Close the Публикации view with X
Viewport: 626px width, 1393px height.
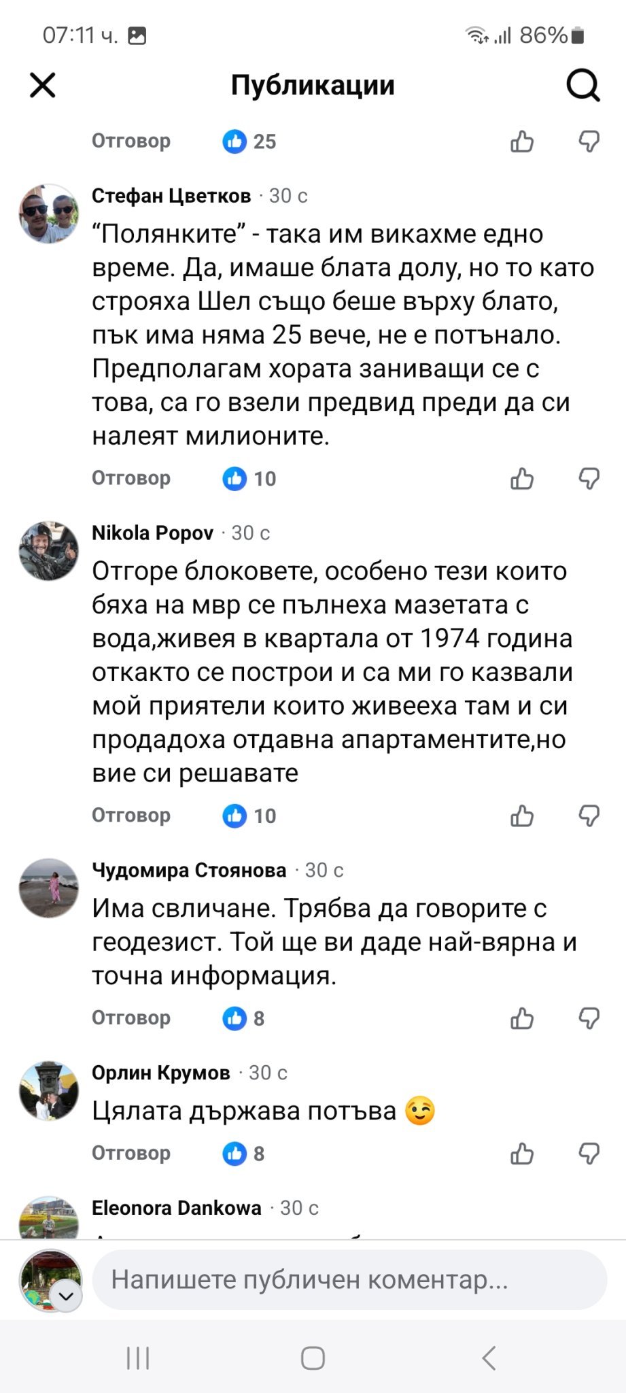pyautogui.click(x=43, y=86)
